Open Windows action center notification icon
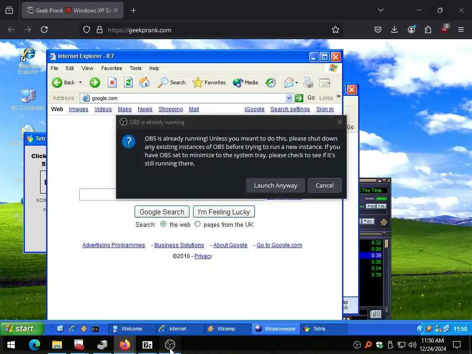Screen dimensions: 472x354 [x=457, y=344]
